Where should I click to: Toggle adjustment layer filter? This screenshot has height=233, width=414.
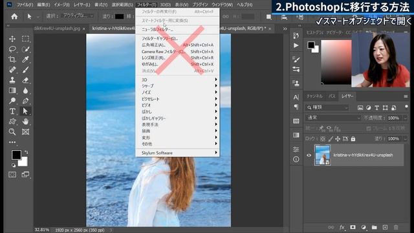[369, 108]
